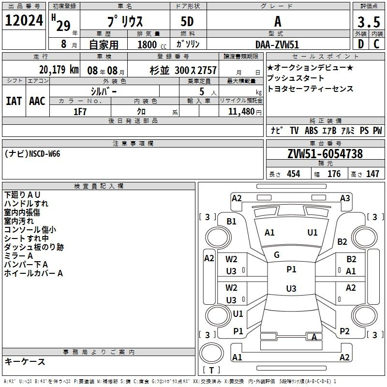Screen dimensions: 387x387
Task: Click the ABS equipment label
Action: click(x=311, y=131)
